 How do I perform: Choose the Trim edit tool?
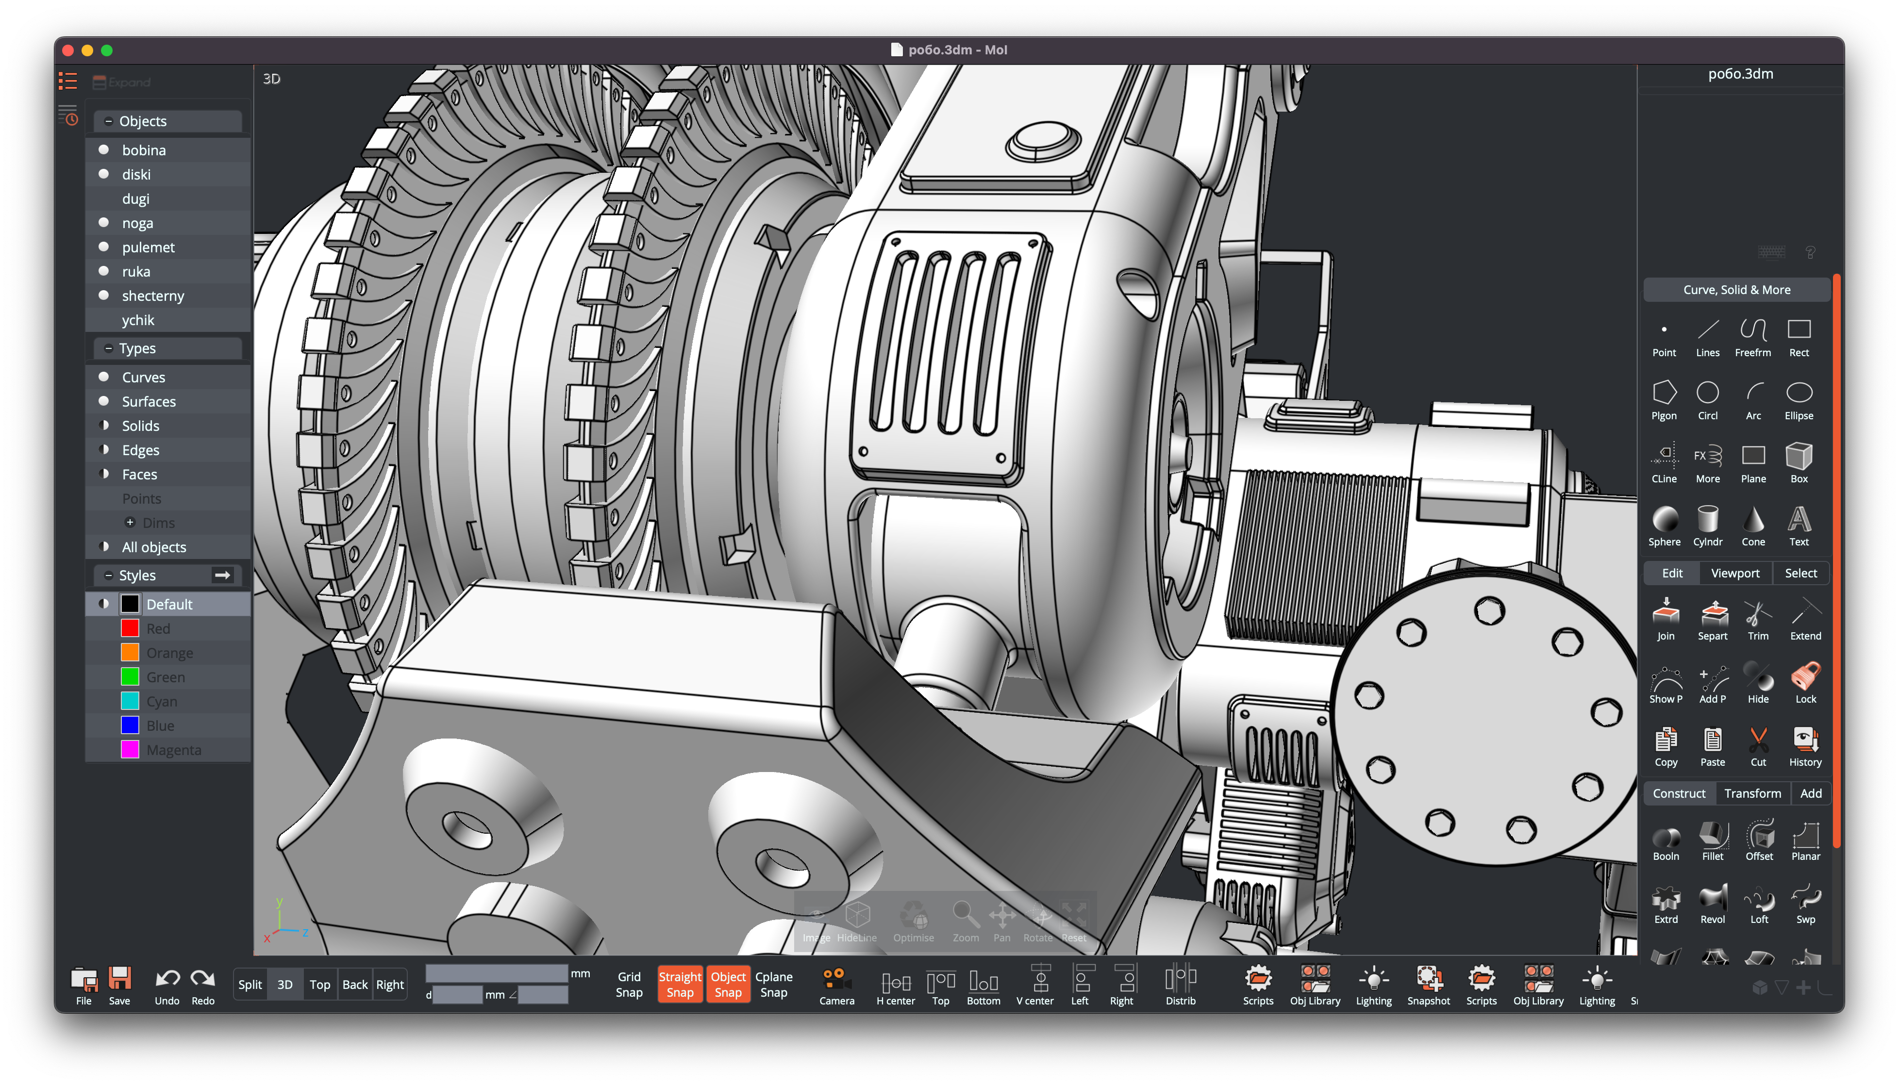click(x=1757, y=620)
